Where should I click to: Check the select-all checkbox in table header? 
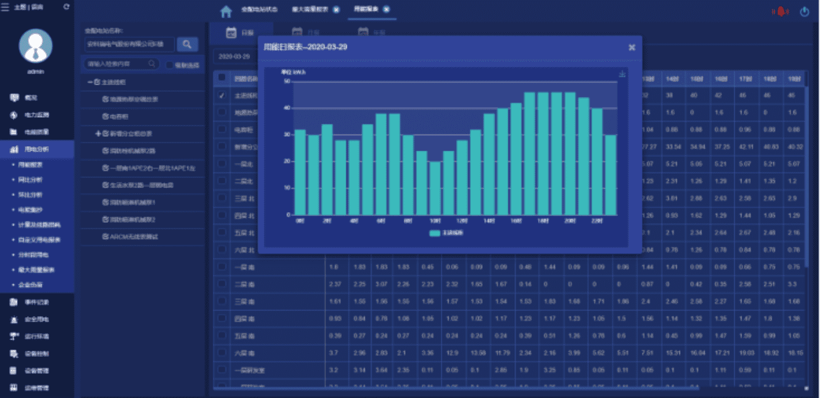(222, 78)
